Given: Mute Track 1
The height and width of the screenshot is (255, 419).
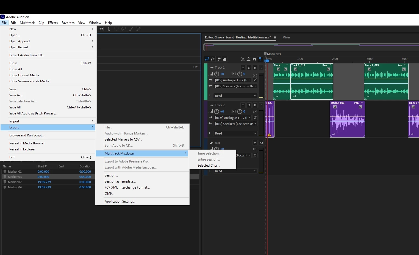Looking at the screenshot, I should click(x=243, y=68).
